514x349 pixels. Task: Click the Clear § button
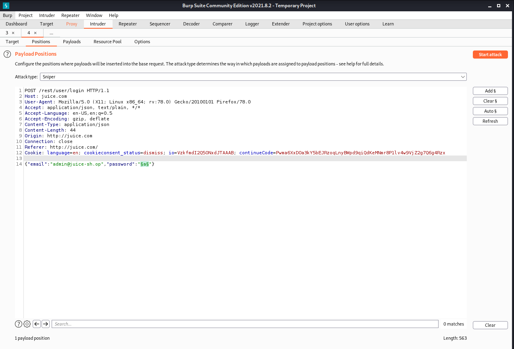(x=490, y=101)
